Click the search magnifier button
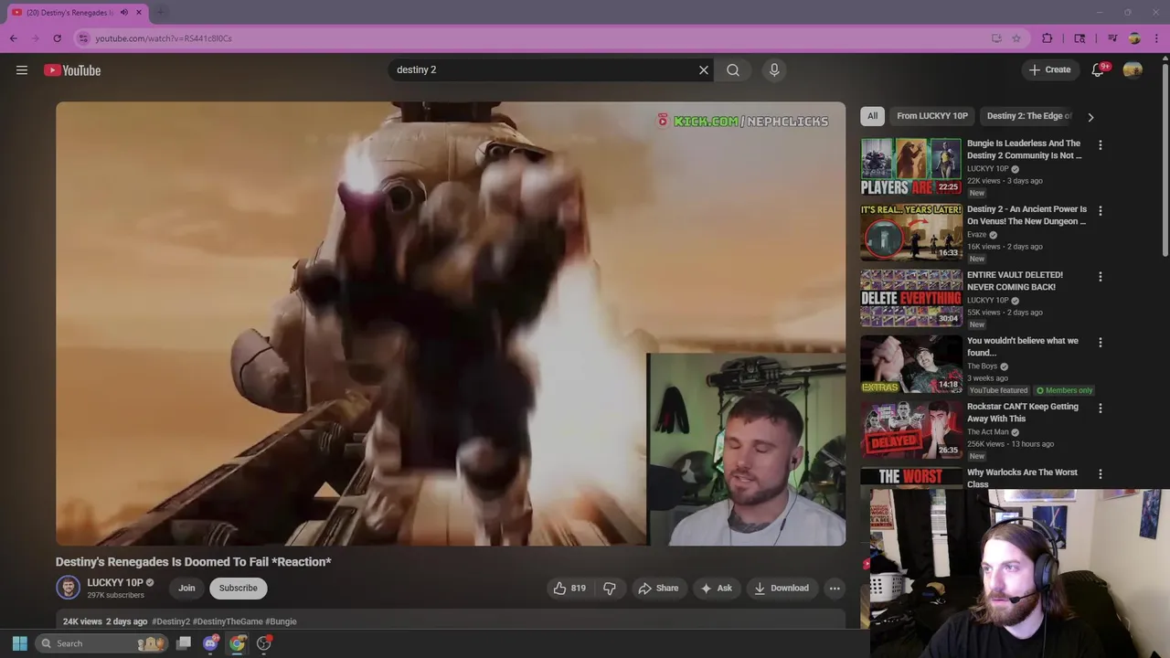 click(x=733, y=70)
